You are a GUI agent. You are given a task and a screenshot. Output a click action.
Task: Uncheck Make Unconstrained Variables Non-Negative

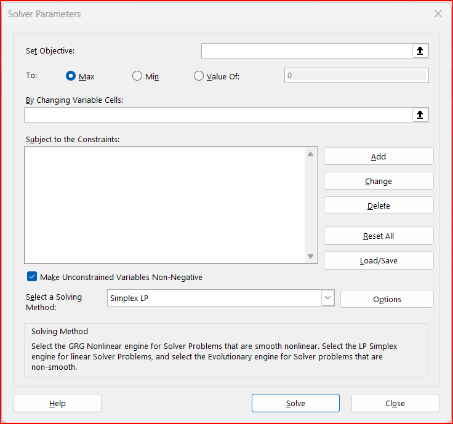pos(32,277)
